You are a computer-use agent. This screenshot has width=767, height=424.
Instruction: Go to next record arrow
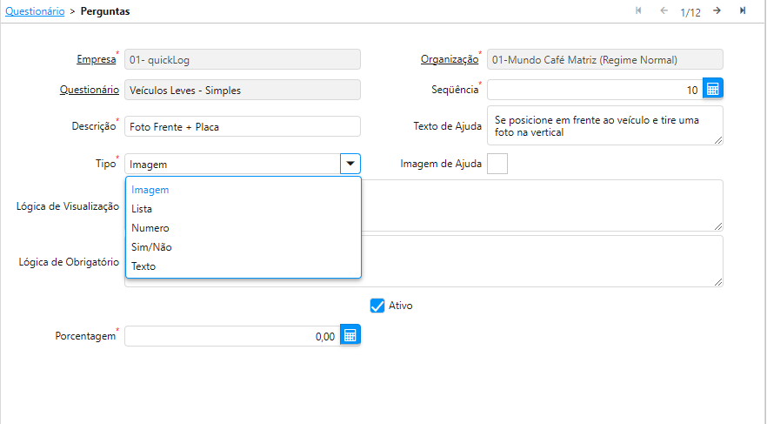(x=717, y=10)
